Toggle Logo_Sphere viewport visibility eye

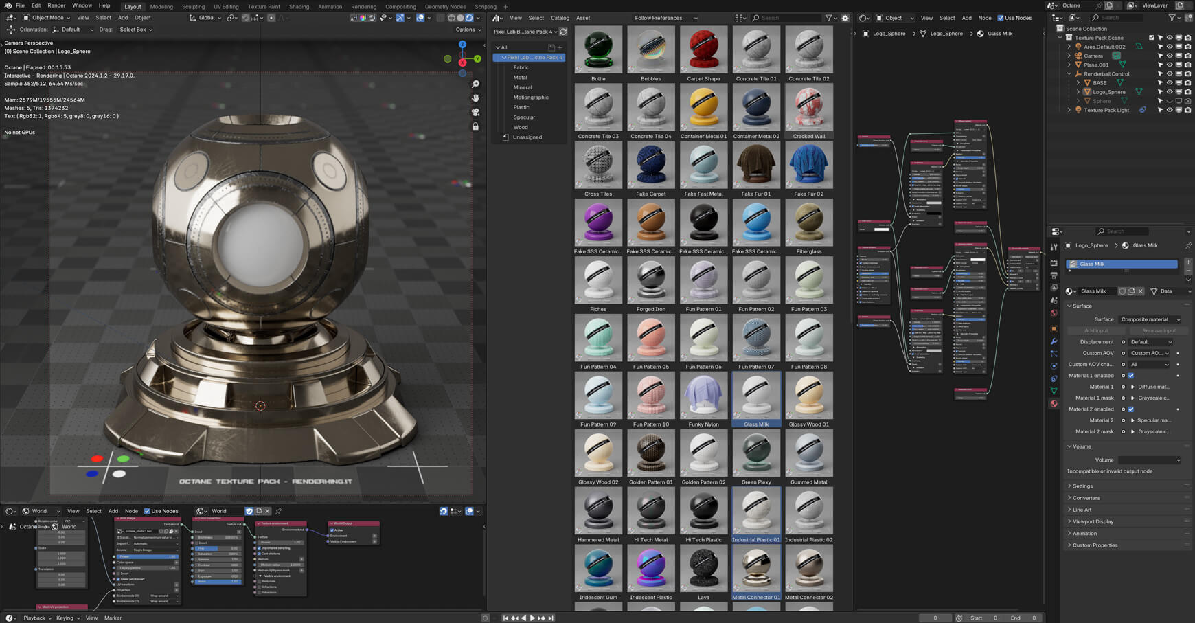(1170, 92)
